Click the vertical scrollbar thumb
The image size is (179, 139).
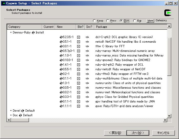point(169,57)
